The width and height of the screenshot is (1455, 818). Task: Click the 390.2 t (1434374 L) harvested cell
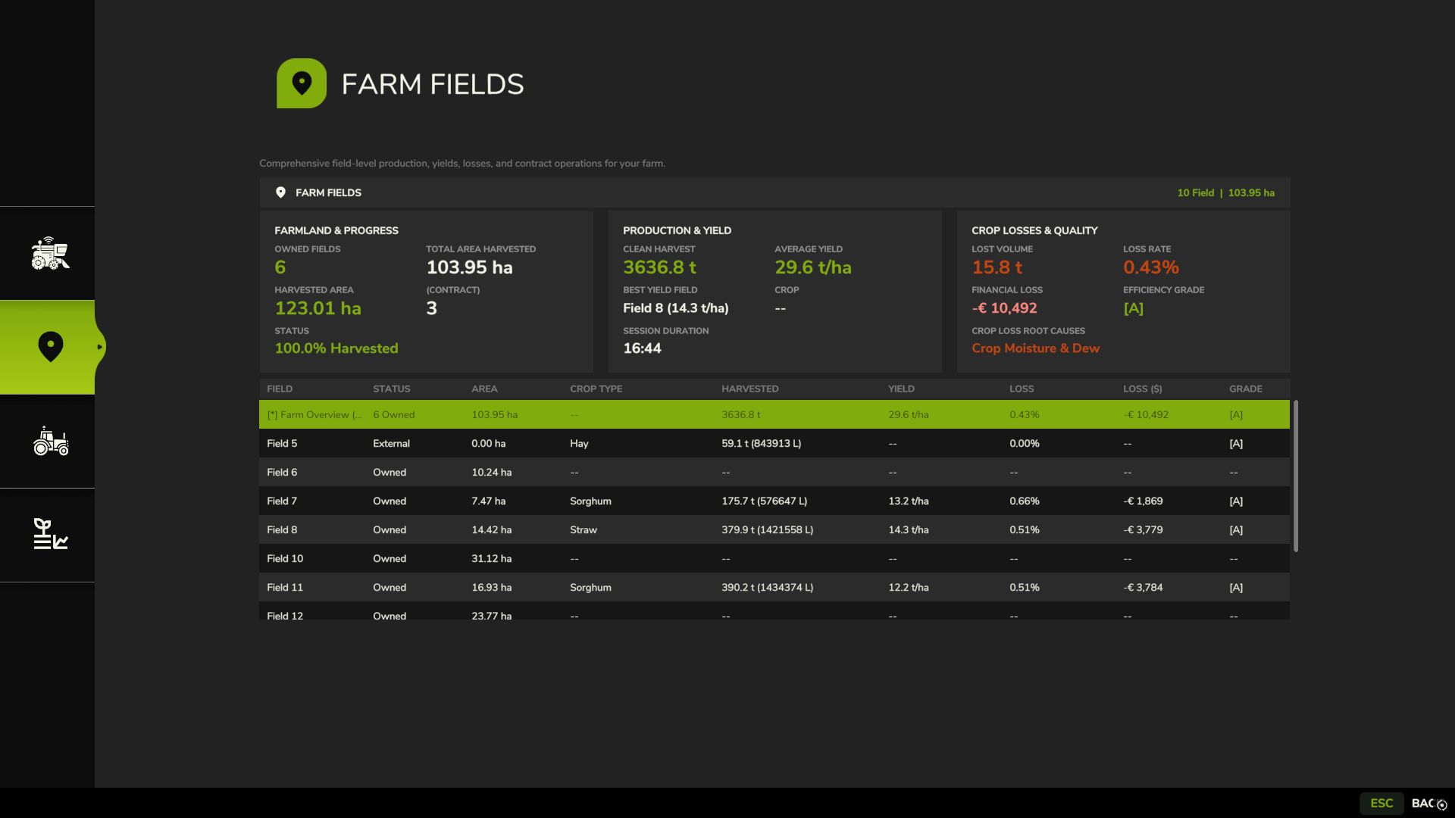click(x=767, y=587)
